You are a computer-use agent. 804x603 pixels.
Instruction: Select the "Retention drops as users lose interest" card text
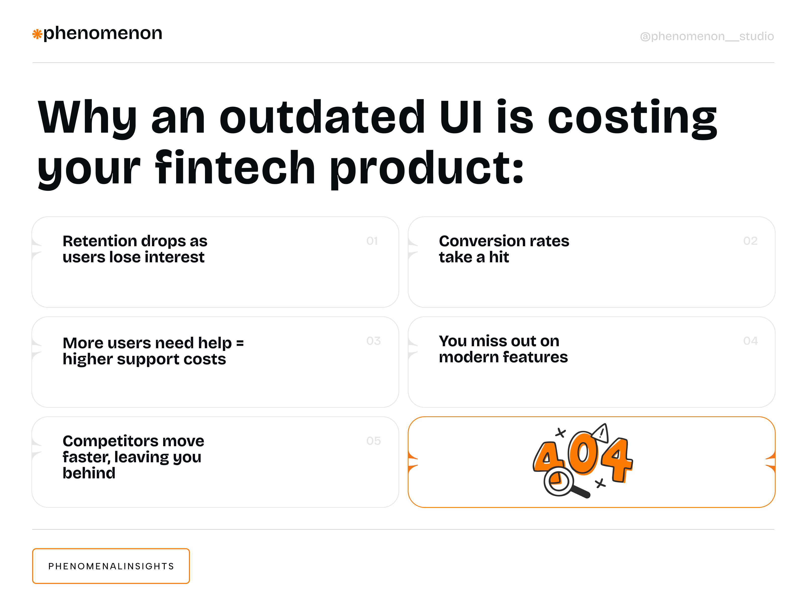pos(134,249)
